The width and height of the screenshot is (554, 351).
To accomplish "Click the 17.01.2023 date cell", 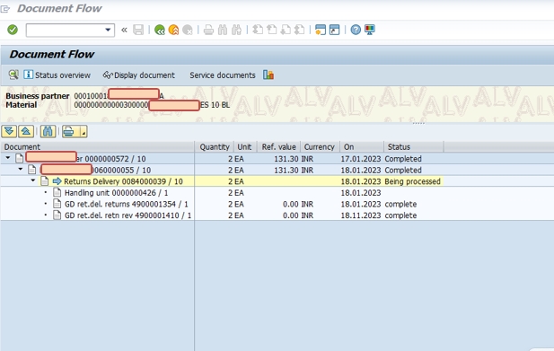I will pos(361,159).
